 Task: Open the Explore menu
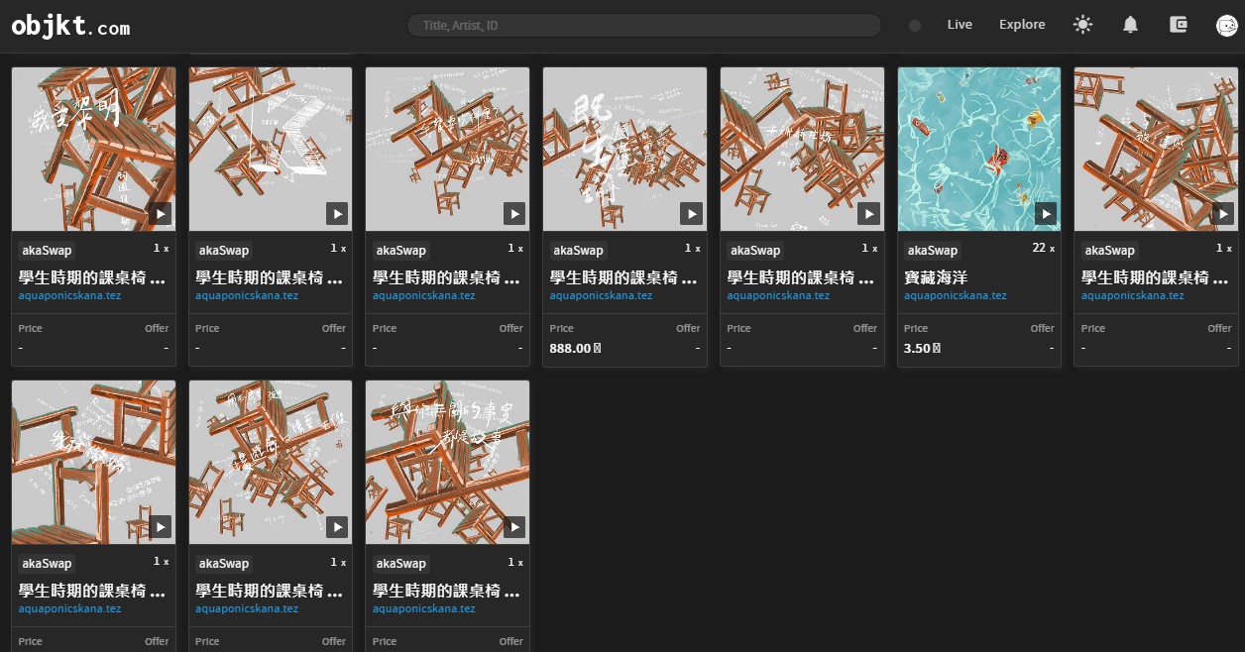pyautogui.click(x=1022, y=25)
